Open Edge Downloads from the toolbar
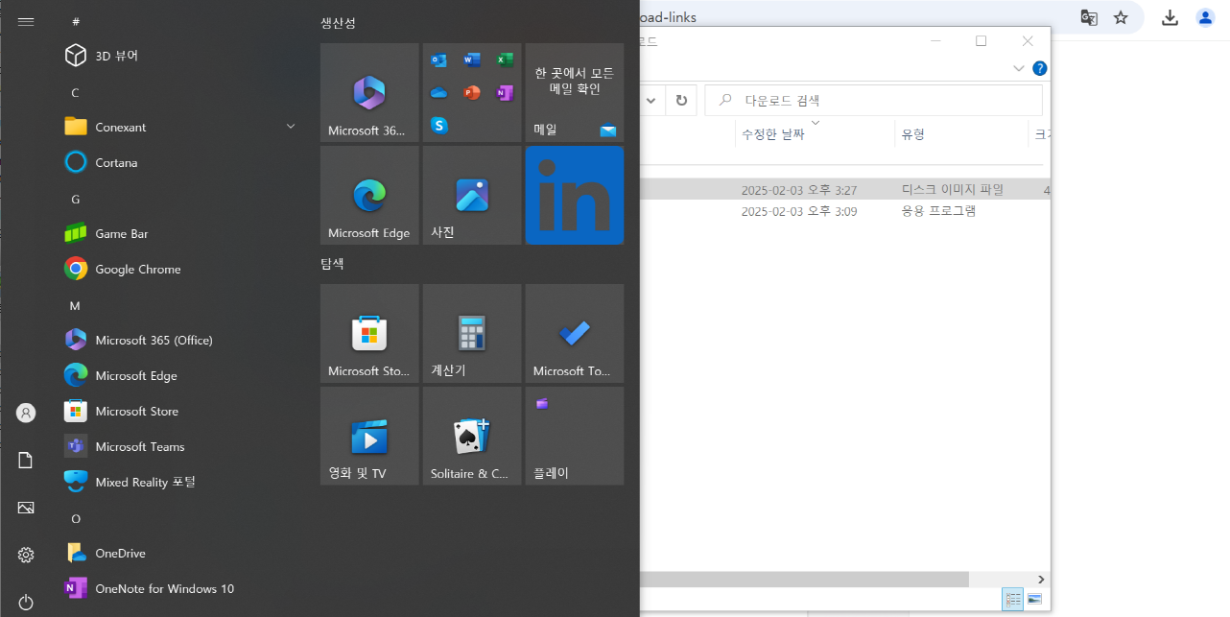Viewport: 1230px width, 617px height. 1170,16
